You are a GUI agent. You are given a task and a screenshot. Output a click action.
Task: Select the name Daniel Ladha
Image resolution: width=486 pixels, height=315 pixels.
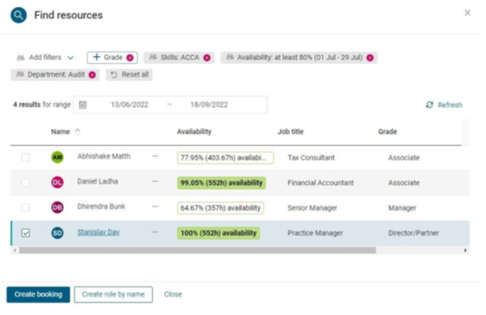pyautogui.click(x=98, y=181)
